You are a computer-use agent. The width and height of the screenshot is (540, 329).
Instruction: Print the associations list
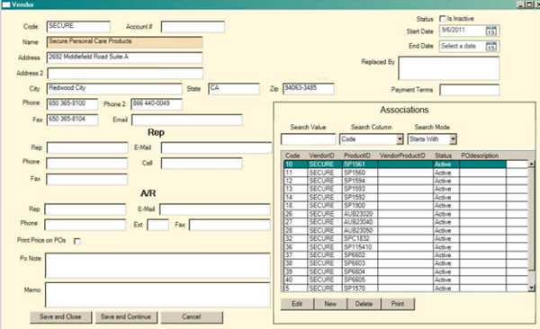(398, 304)
